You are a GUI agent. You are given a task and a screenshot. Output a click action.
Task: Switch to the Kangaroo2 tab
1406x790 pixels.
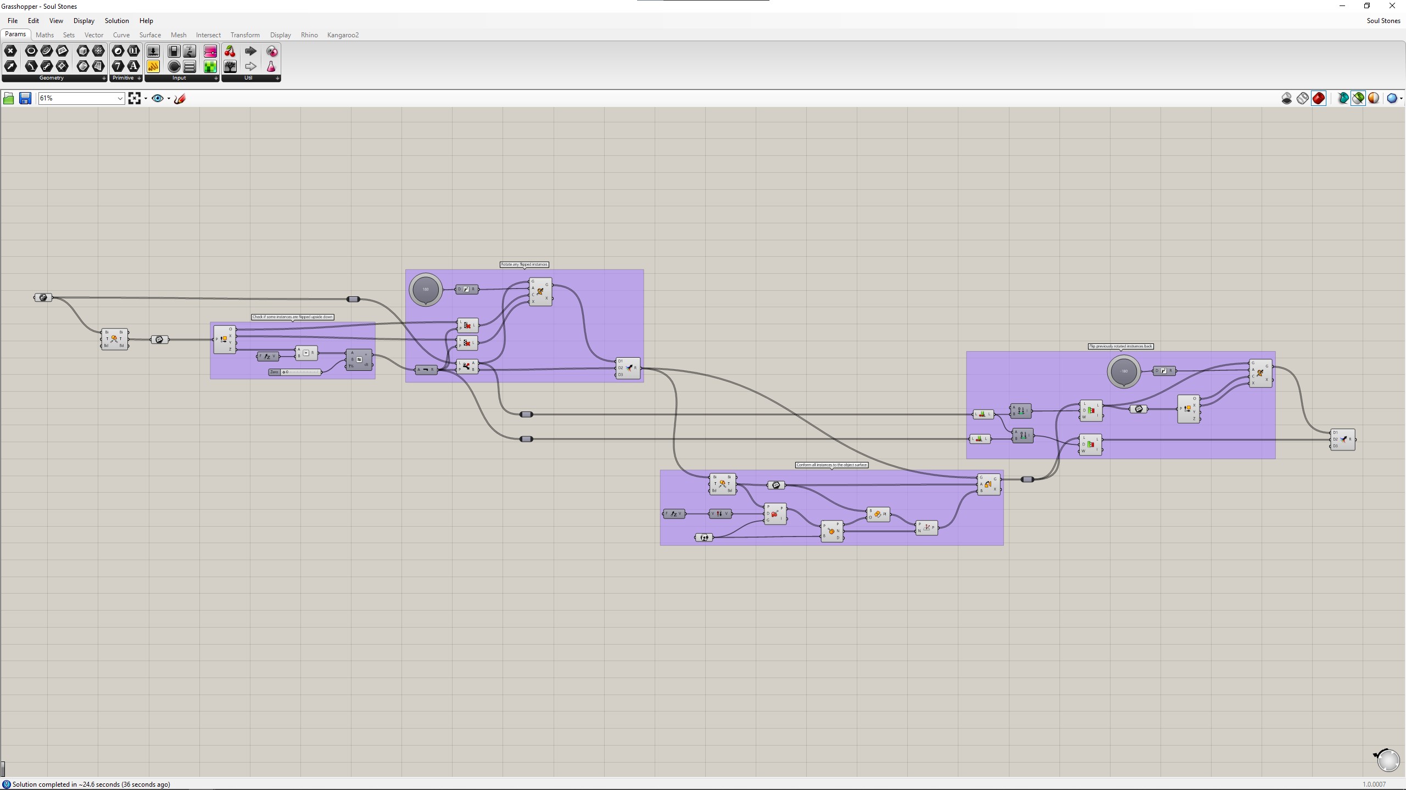pyautogui.click(x=343, y=35)
